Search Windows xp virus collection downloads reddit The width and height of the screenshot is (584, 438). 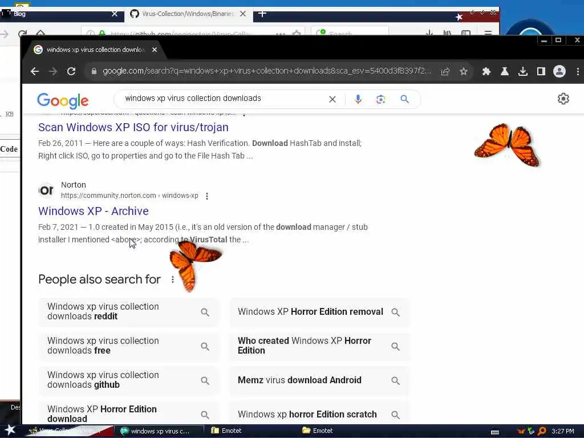pos(129,312)
